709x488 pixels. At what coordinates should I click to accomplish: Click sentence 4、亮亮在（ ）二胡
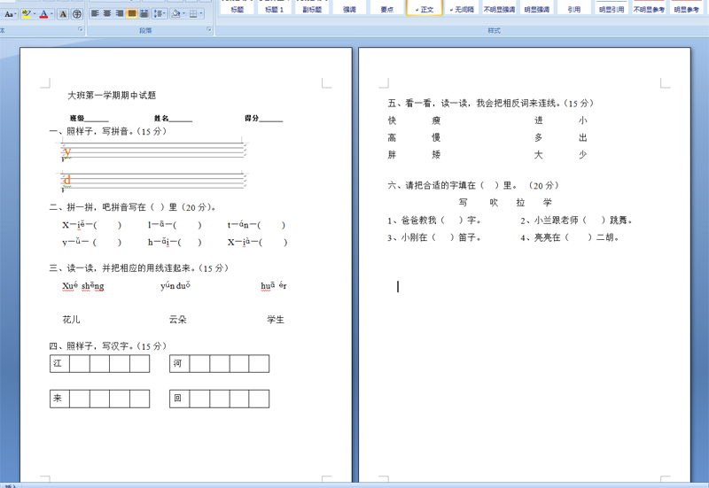coord(570,237)
